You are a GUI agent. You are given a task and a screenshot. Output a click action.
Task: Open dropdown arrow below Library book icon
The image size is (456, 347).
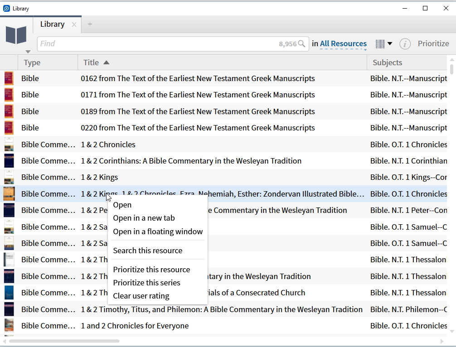tap(28, 52)
